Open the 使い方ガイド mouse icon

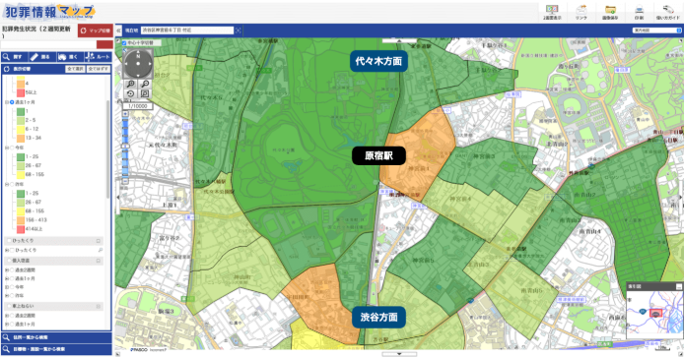coord(668,10)
